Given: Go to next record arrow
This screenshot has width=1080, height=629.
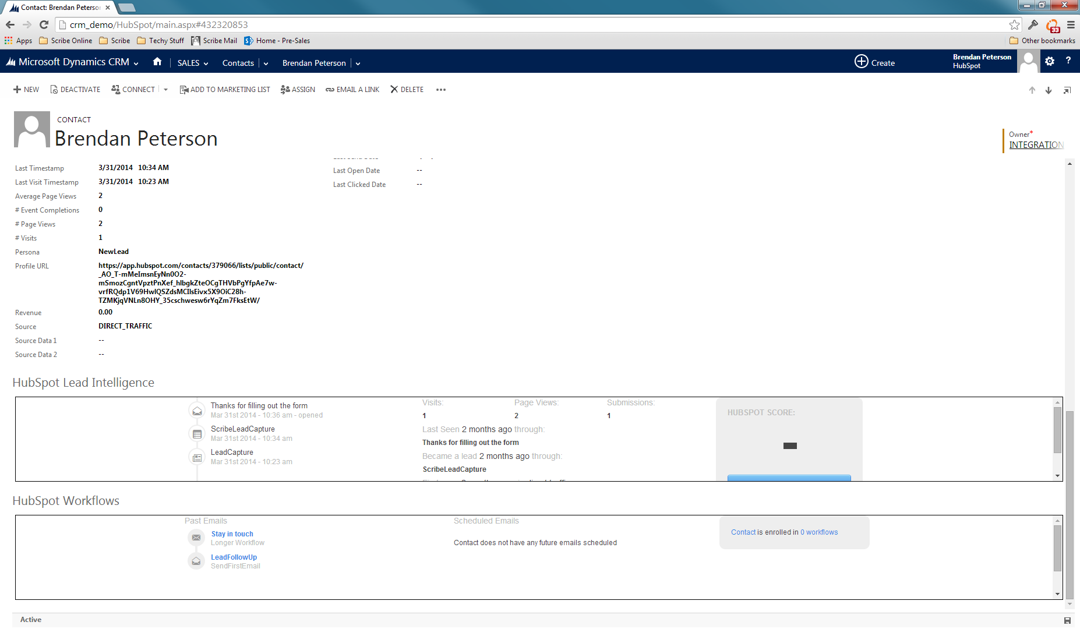Looking at the screenshot, I should point(1049,90).
